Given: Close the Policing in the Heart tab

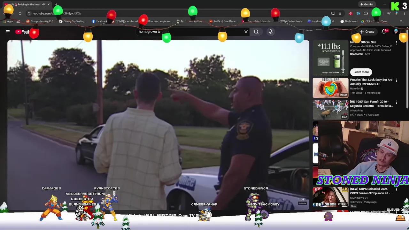Looking at the screenshot, I should point(49,4).
